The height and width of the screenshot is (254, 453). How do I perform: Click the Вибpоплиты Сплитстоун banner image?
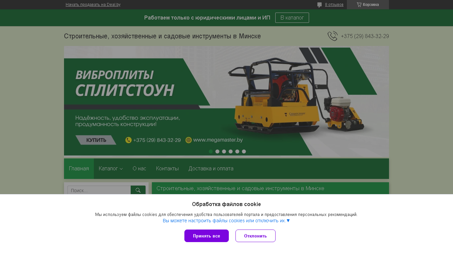[227, 101]
